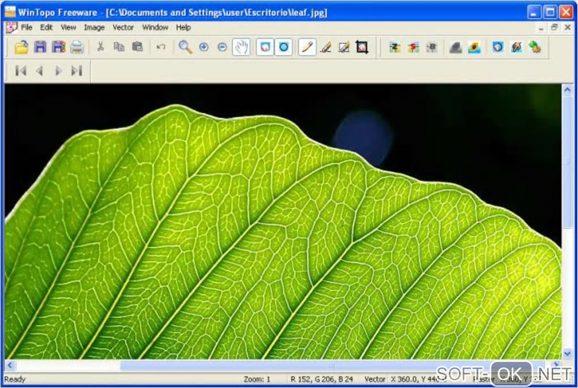
Task: Go to the last item navigation button
Action: (76, 71)
